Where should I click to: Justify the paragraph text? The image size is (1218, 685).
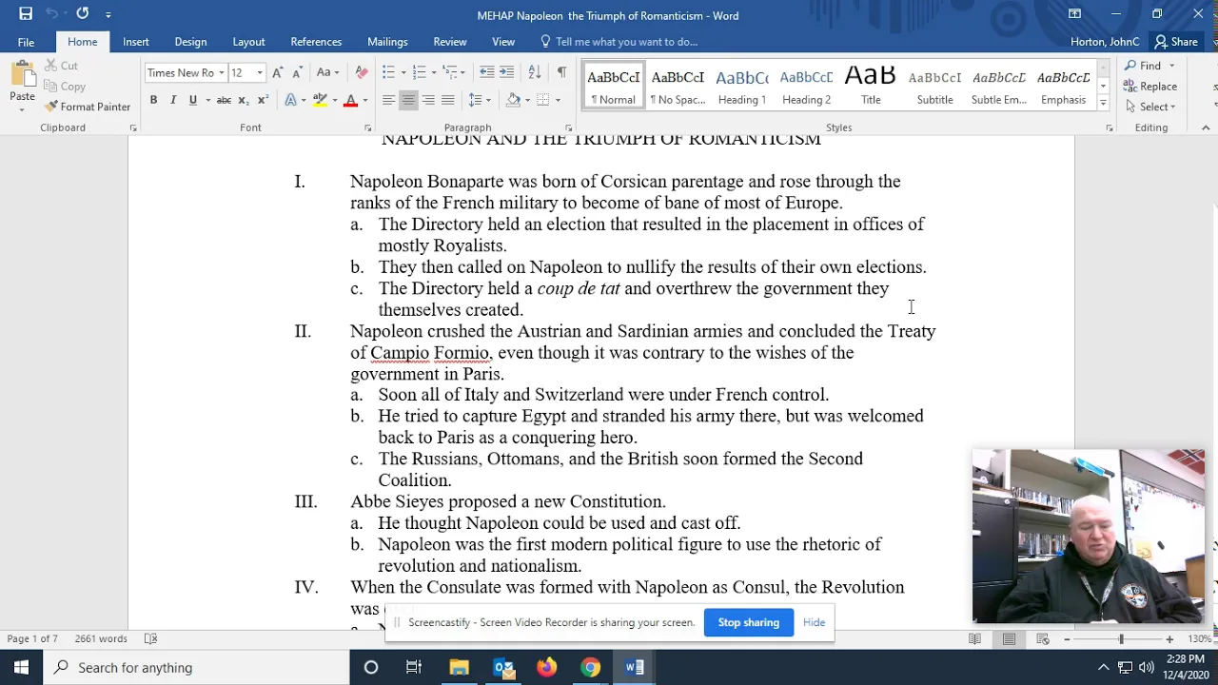coord(448,100)
